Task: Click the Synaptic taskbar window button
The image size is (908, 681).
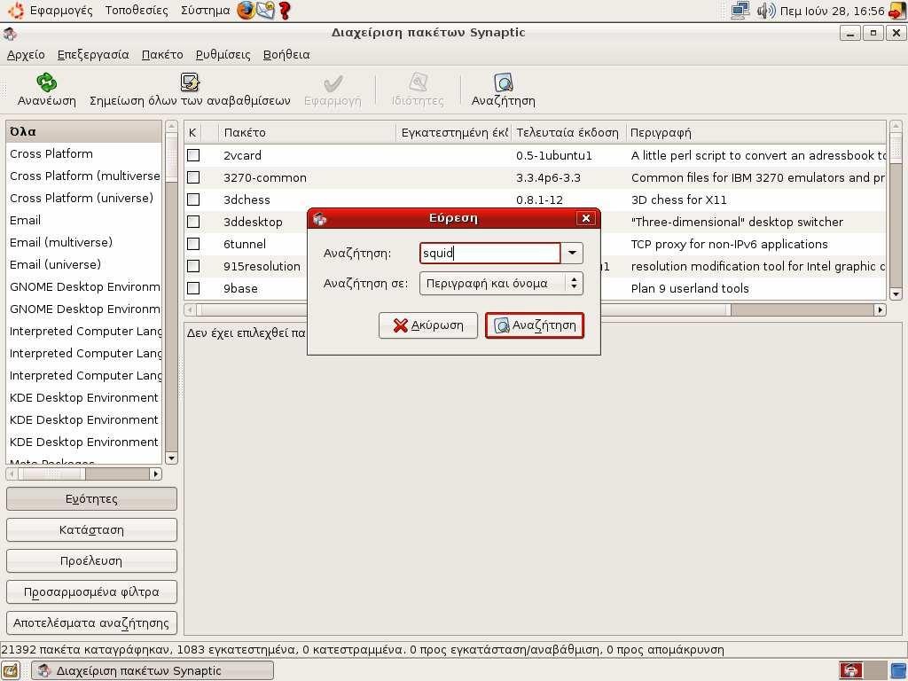Action: point(153,670)
